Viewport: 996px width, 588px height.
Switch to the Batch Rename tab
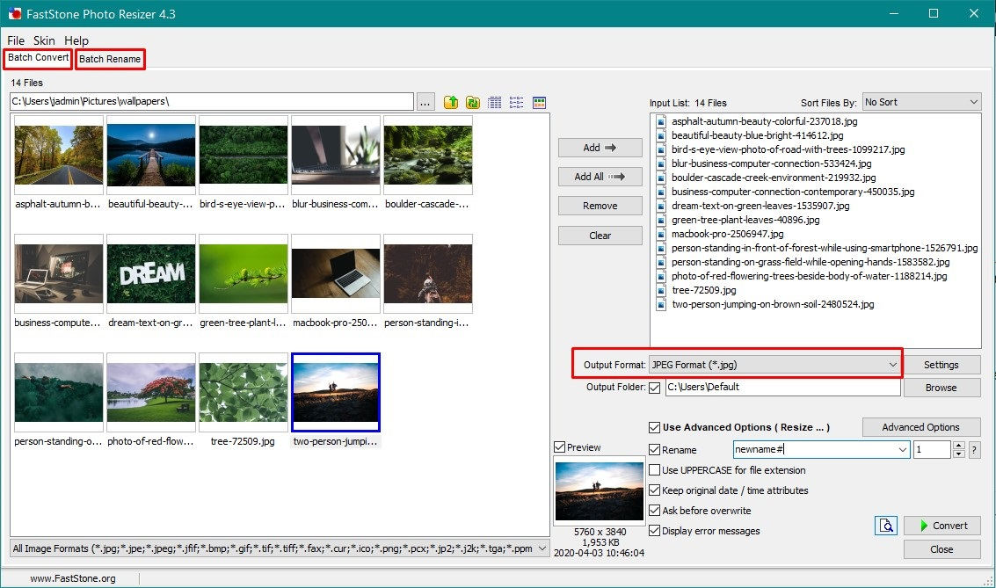click(110, 59)
